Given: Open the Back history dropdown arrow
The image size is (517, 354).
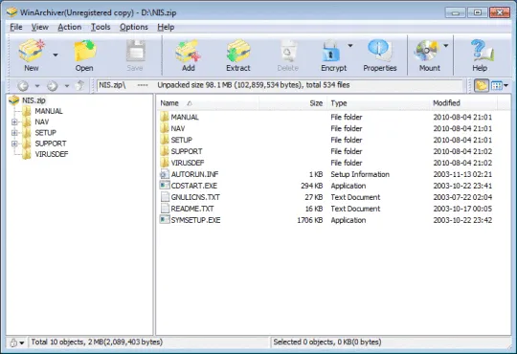Looking at the screenshot, I should (x=37, y=86).
